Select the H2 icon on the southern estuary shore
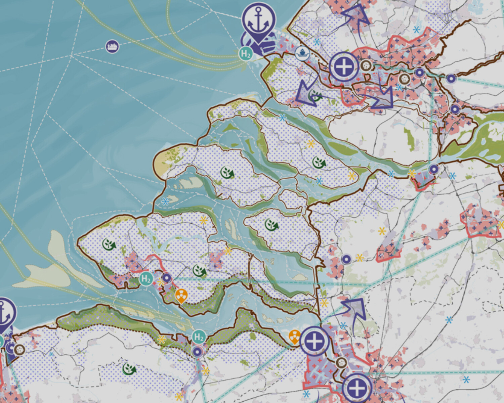Viewport: 504px width, 403px height. (199, 337)
